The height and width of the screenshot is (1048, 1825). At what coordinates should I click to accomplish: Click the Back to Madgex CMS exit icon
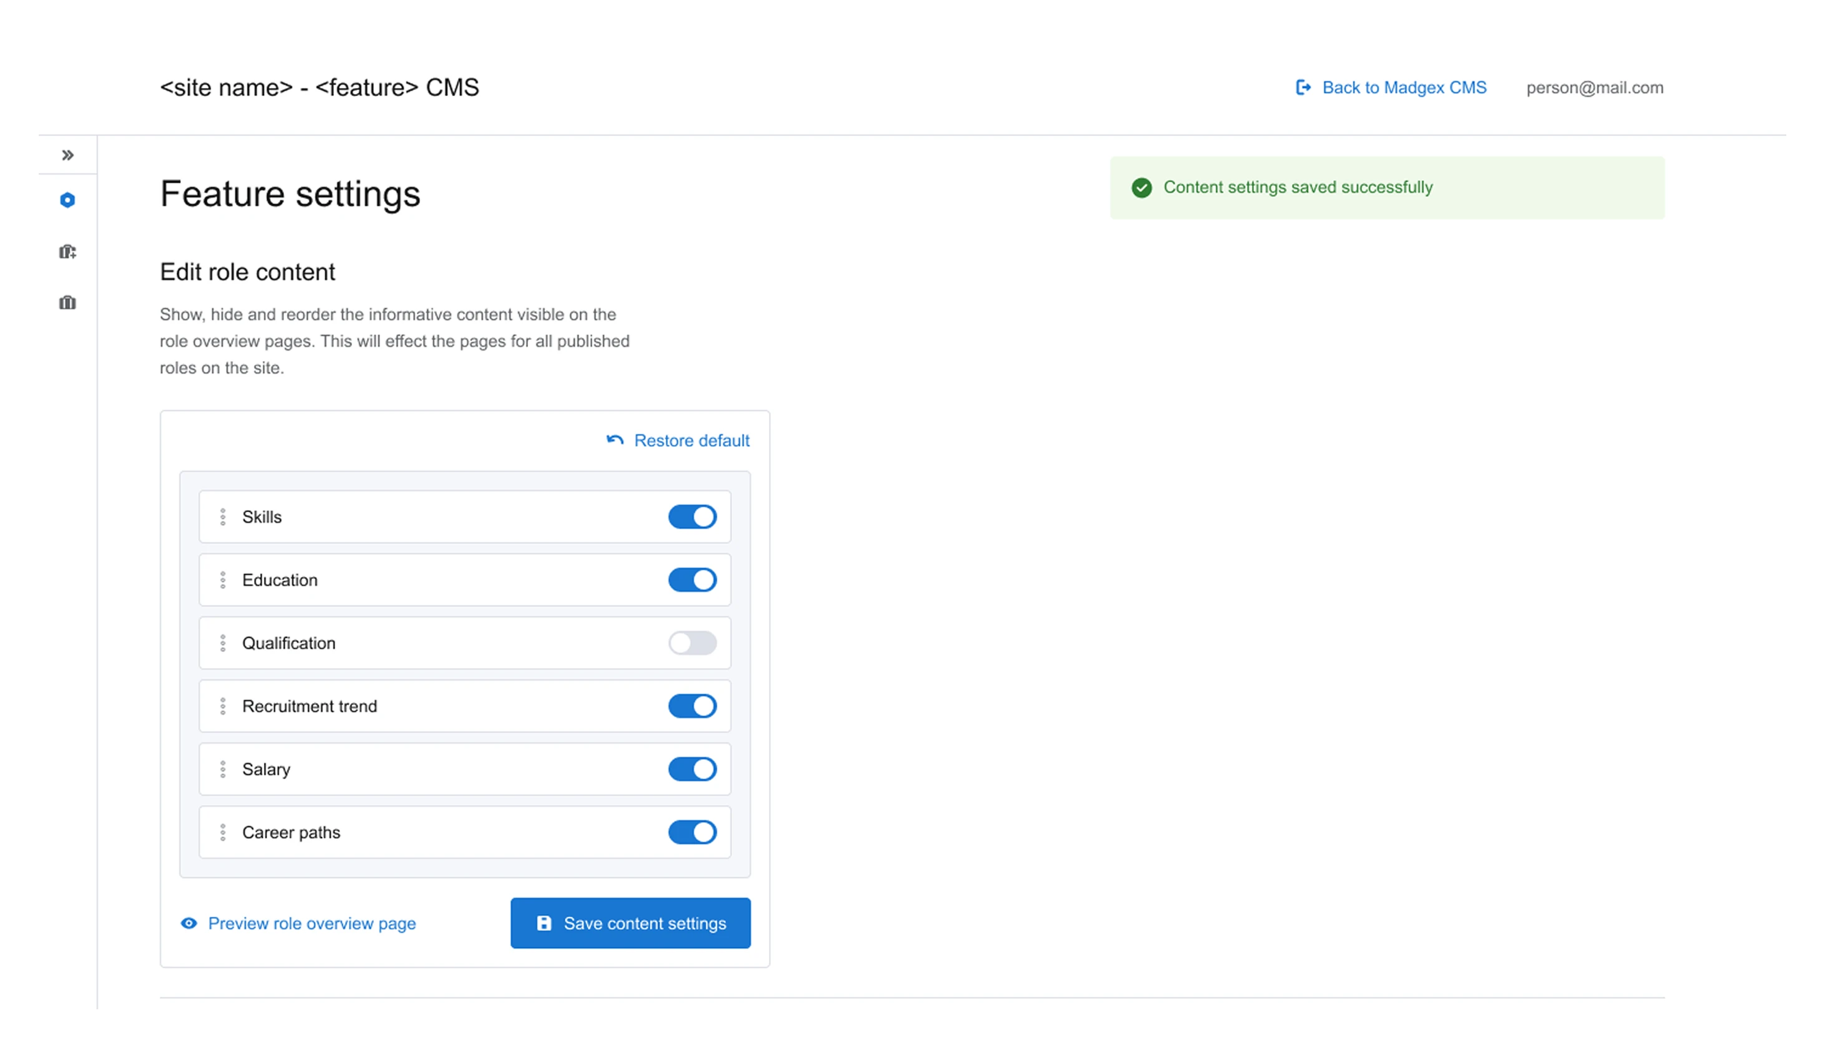(1303, 87)
